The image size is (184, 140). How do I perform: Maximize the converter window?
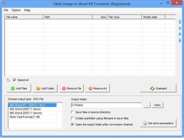coord(168,3)
